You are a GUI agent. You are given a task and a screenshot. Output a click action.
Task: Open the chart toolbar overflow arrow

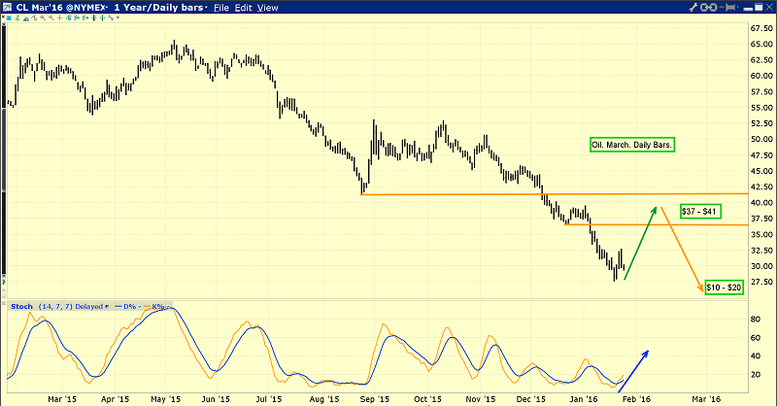coord(118,17)
